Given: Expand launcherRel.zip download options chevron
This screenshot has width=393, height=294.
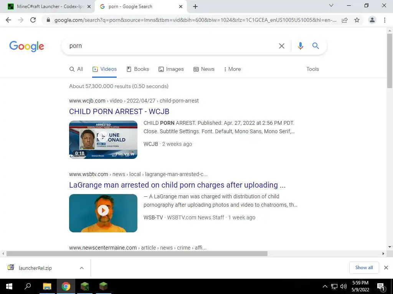Looking at the screenshot, I should coord(82,268).
